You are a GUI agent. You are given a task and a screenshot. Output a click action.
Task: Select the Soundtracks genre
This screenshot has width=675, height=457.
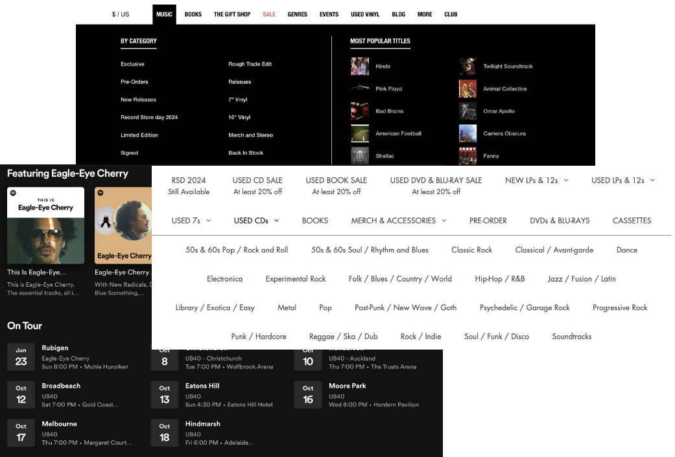pos(572,336)
